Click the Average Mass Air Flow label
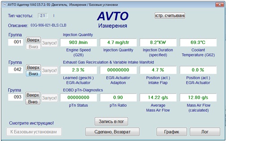Image resolution: width=275 pixels, height=161 pixels. click(x=158, y=108)
